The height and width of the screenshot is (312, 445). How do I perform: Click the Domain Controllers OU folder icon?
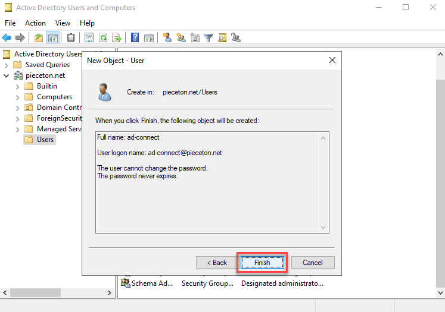tap(29, 108)
